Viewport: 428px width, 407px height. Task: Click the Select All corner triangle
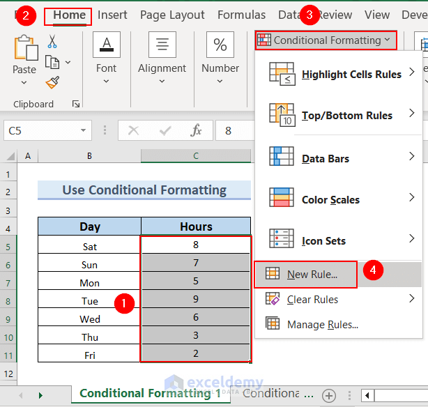click(x=11, y=156)
